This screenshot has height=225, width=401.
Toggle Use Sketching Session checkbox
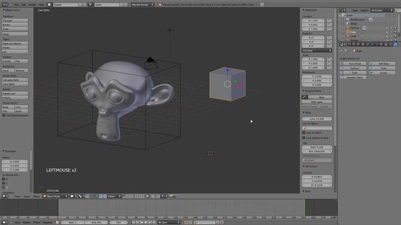tap(4, 115)
